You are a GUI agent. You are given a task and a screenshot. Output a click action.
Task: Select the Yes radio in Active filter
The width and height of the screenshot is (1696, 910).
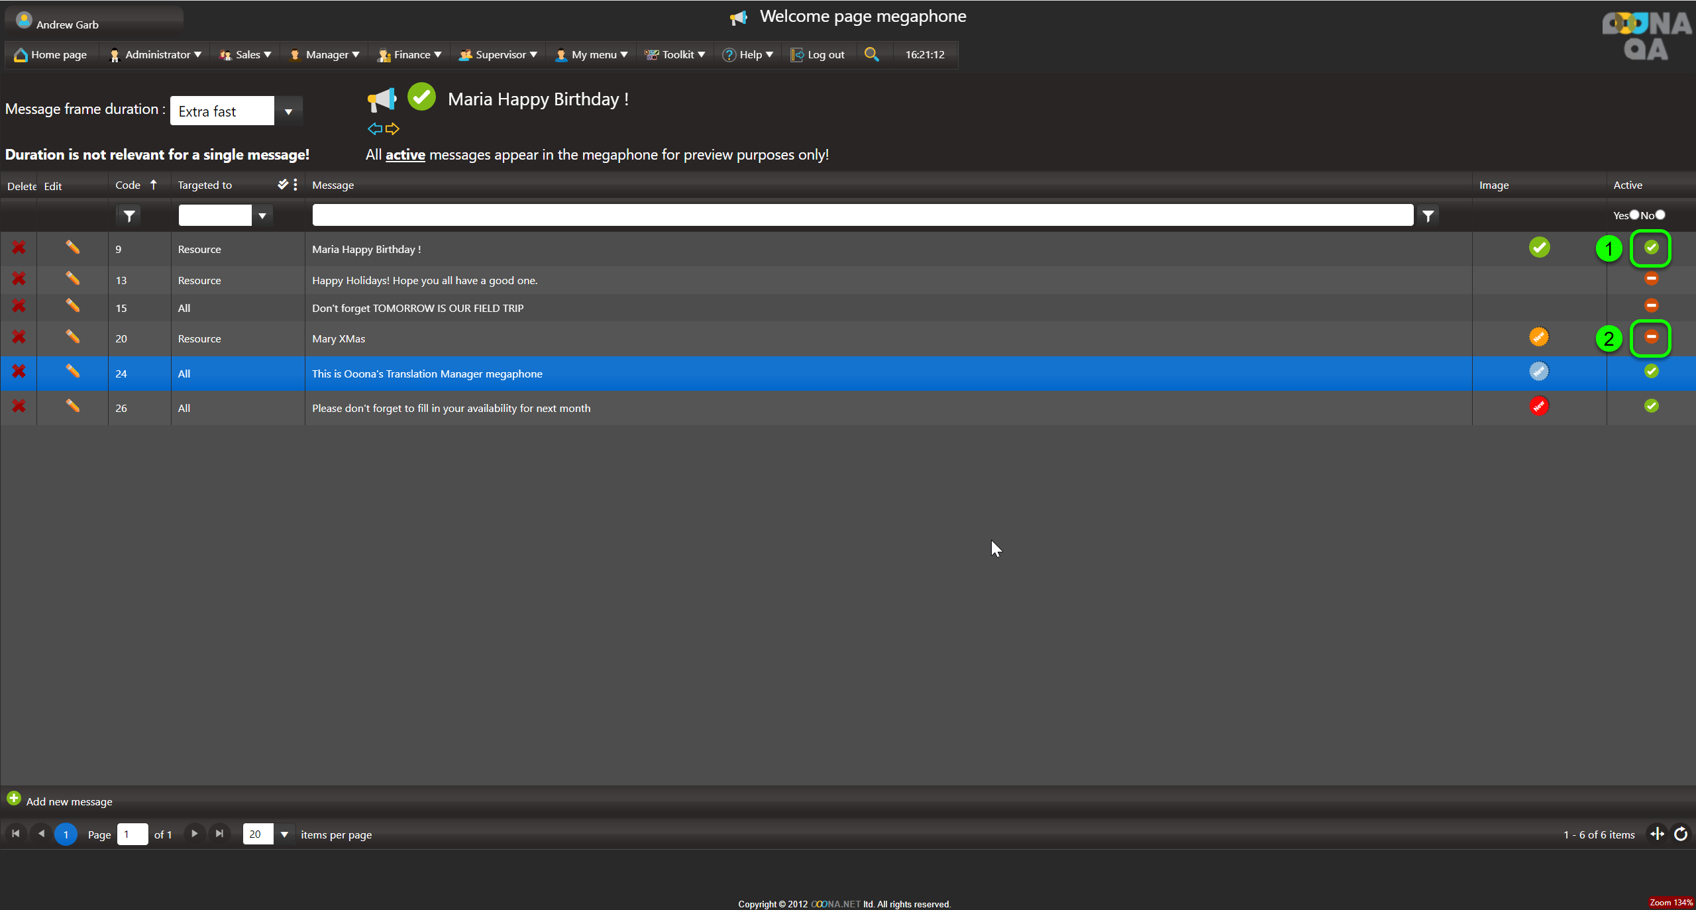pyautogui.click(x=1634, y=215)
